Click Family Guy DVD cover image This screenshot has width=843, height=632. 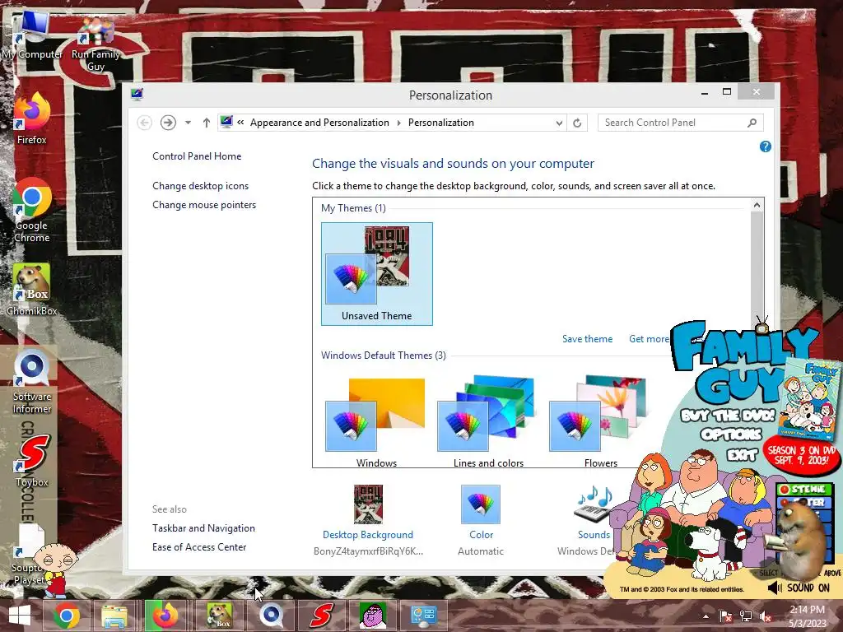(809, 399)
